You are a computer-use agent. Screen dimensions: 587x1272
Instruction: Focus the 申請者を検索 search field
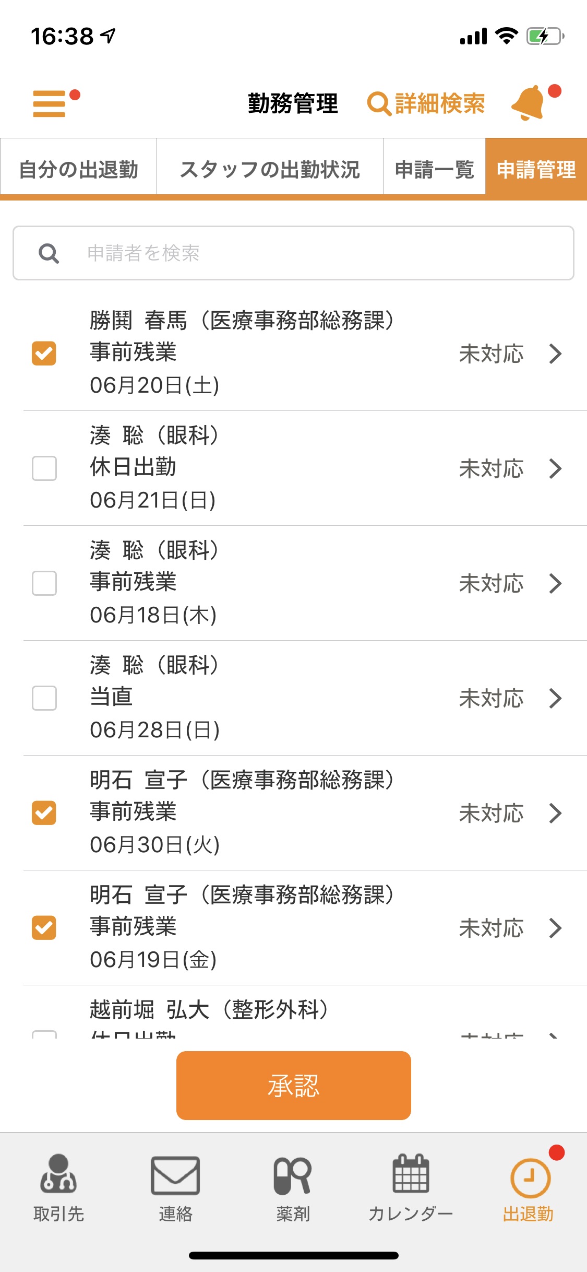coord(293,253)
